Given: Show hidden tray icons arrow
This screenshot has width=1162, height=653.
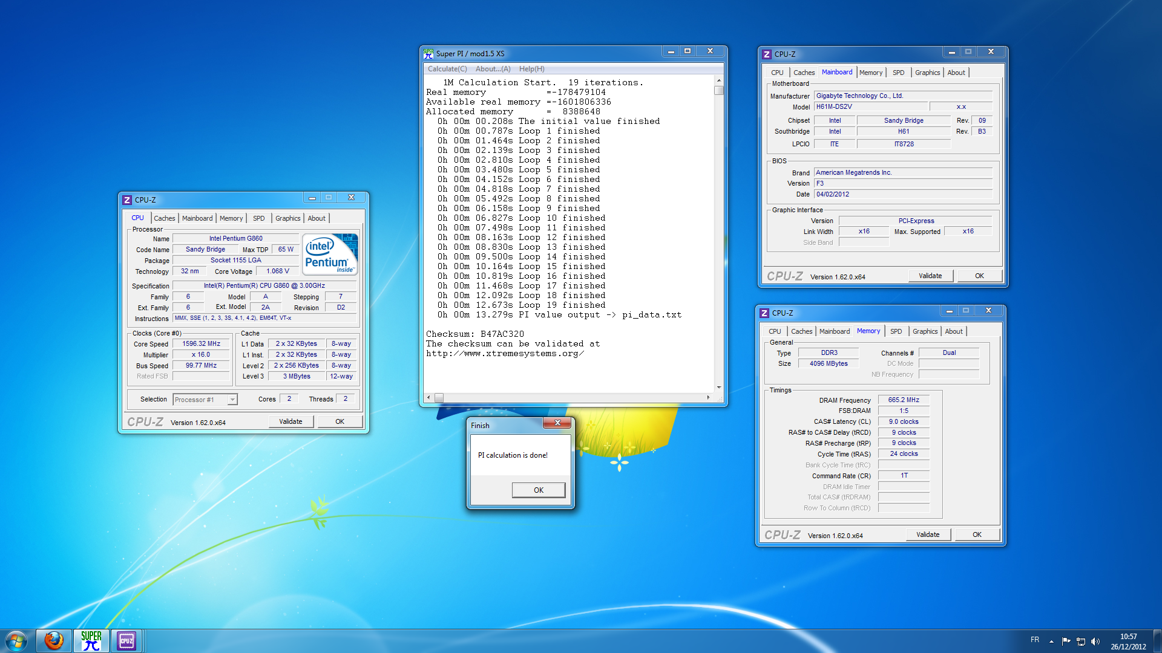Looking at the screenshot, I should coord(1051,641).
